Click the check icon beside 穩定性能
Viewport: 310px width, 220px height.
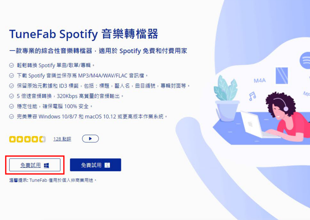click(x=12, y=107)
